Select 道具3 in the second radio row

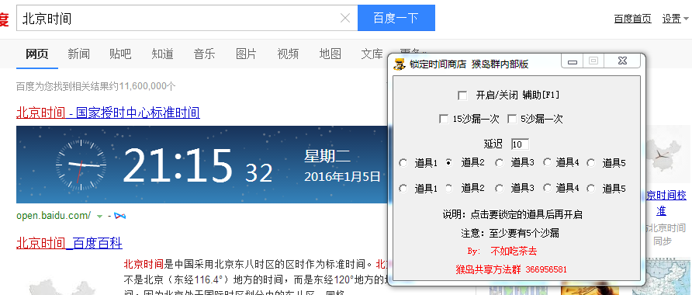(499, 189)
